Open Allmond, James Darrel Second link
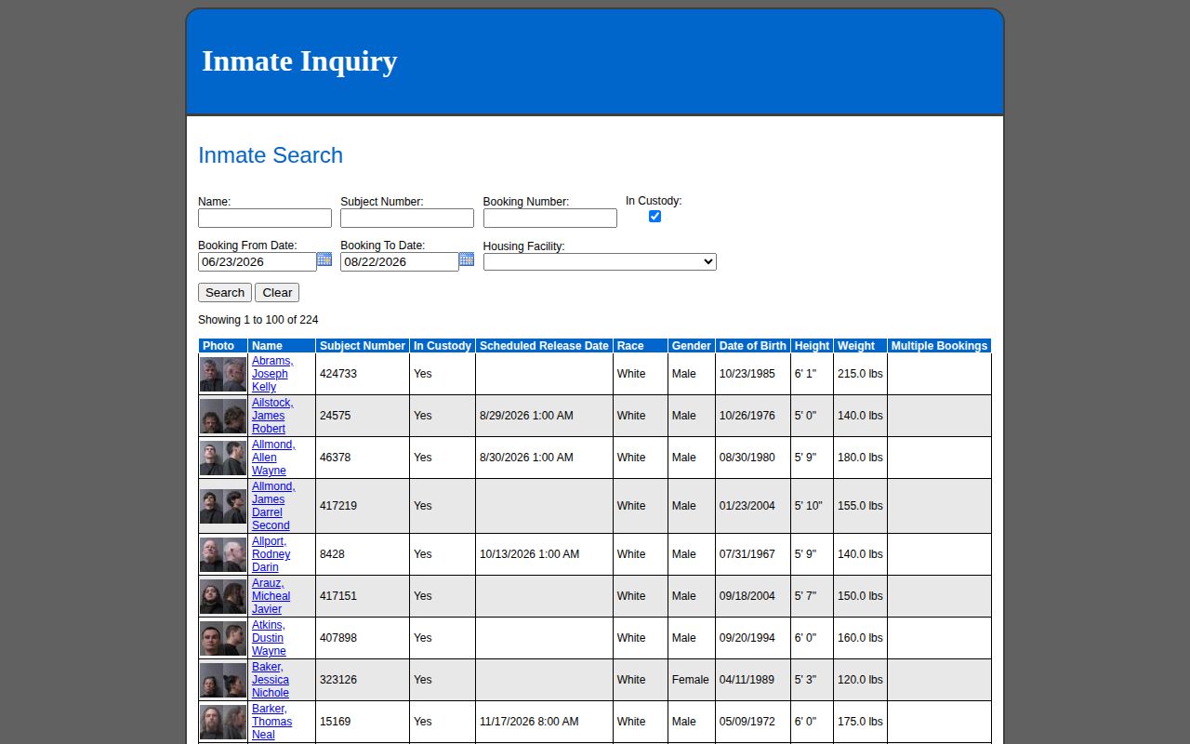 [x=273, y=506]
